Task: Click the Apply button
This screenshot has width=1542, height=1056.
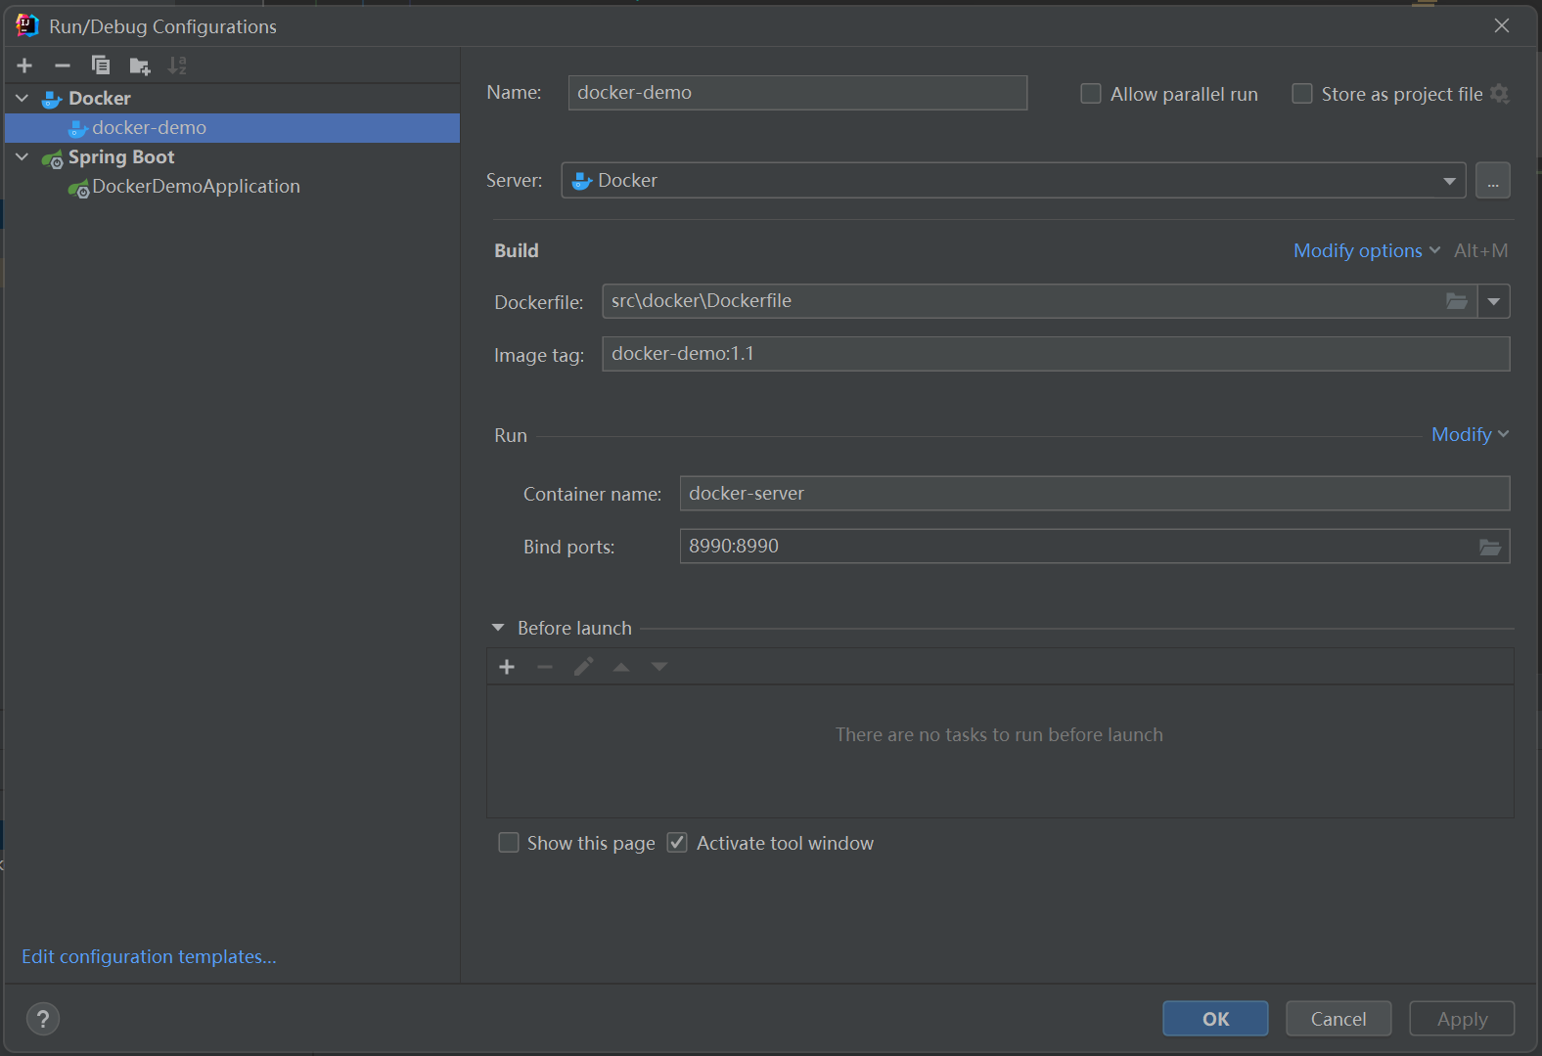Action: [x=1462, y=1019]
